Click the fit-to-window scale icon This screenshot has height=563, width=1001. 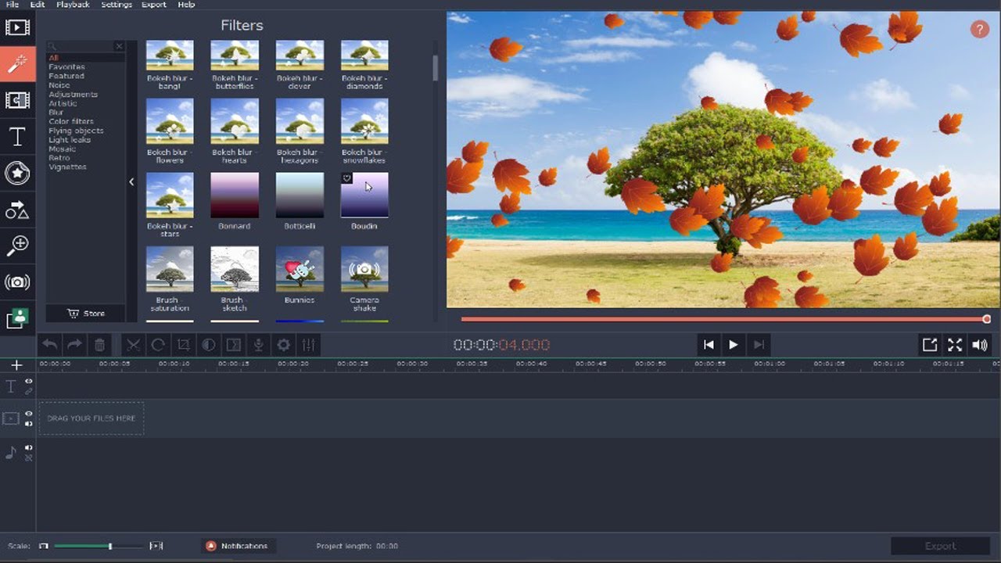156,546
